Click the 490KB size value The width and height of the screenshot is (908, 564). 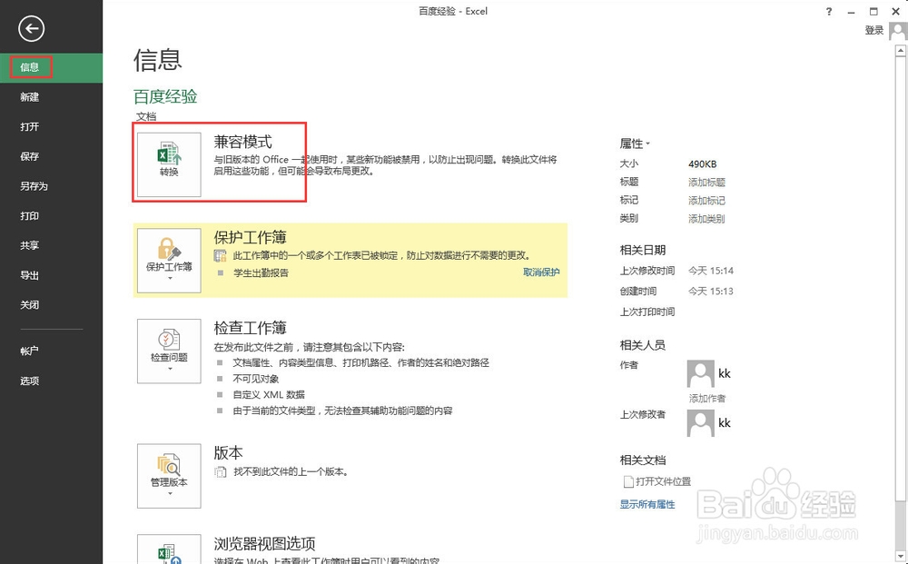[x=703, y=163]
